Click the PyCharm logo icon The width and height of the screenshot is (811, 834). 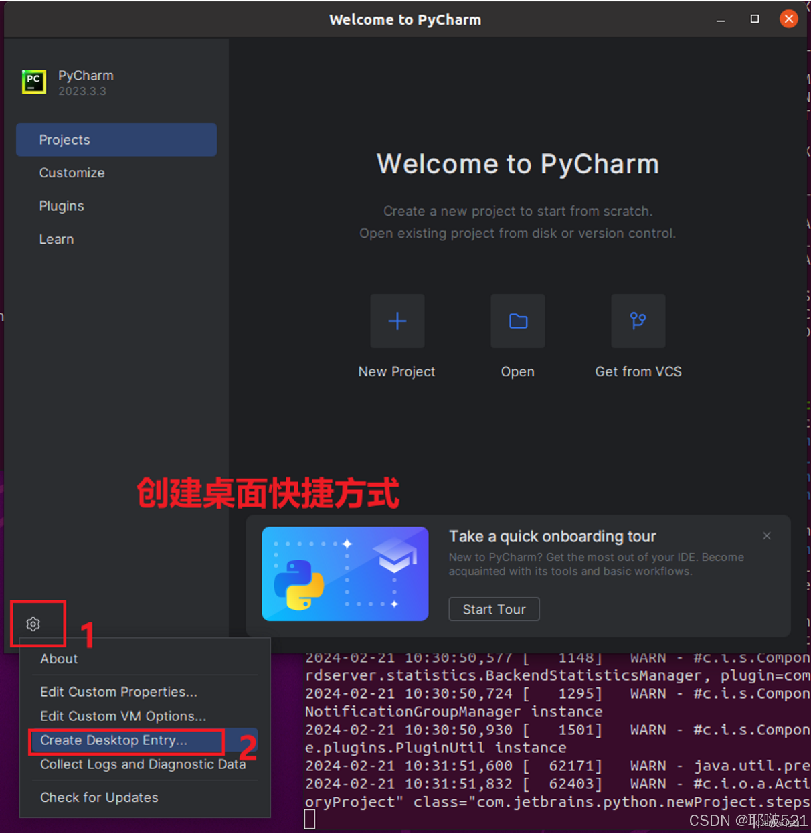pyautogui.click(x=33, y=82)
